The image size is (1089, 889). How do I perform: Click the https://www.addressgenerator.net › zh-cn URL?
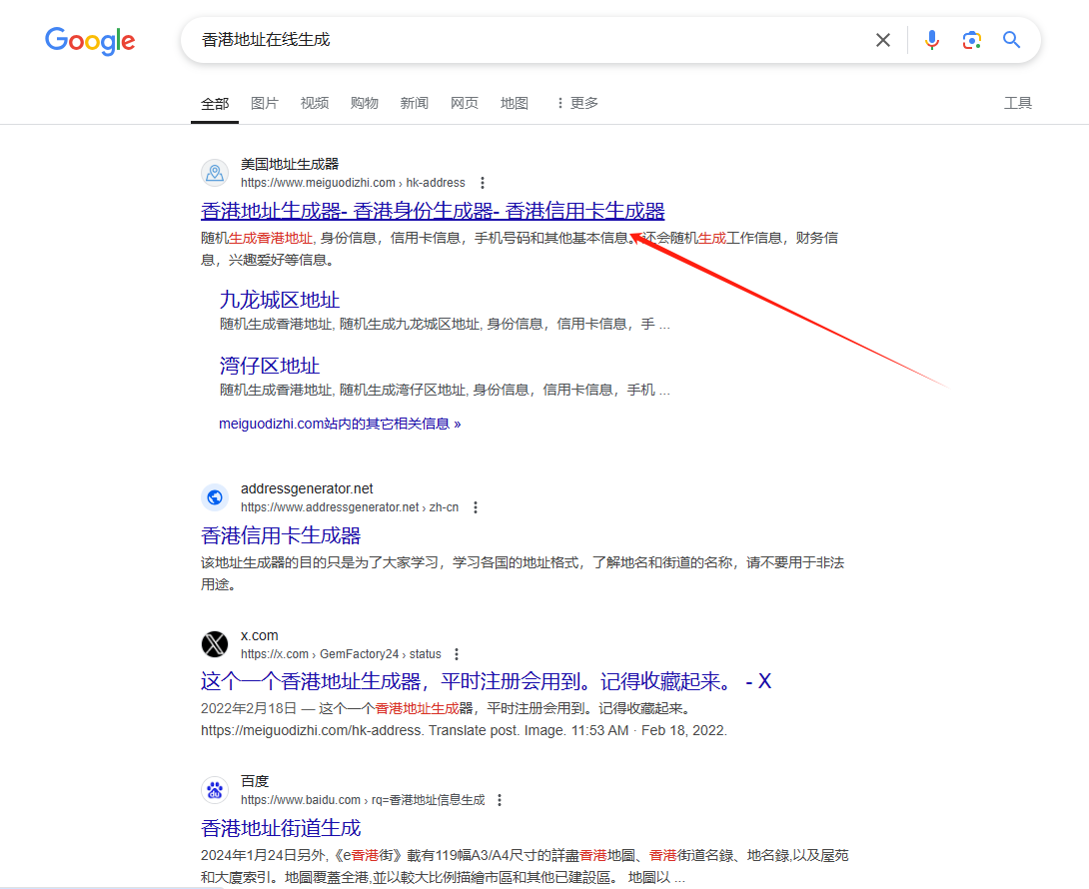pos(350,507)
